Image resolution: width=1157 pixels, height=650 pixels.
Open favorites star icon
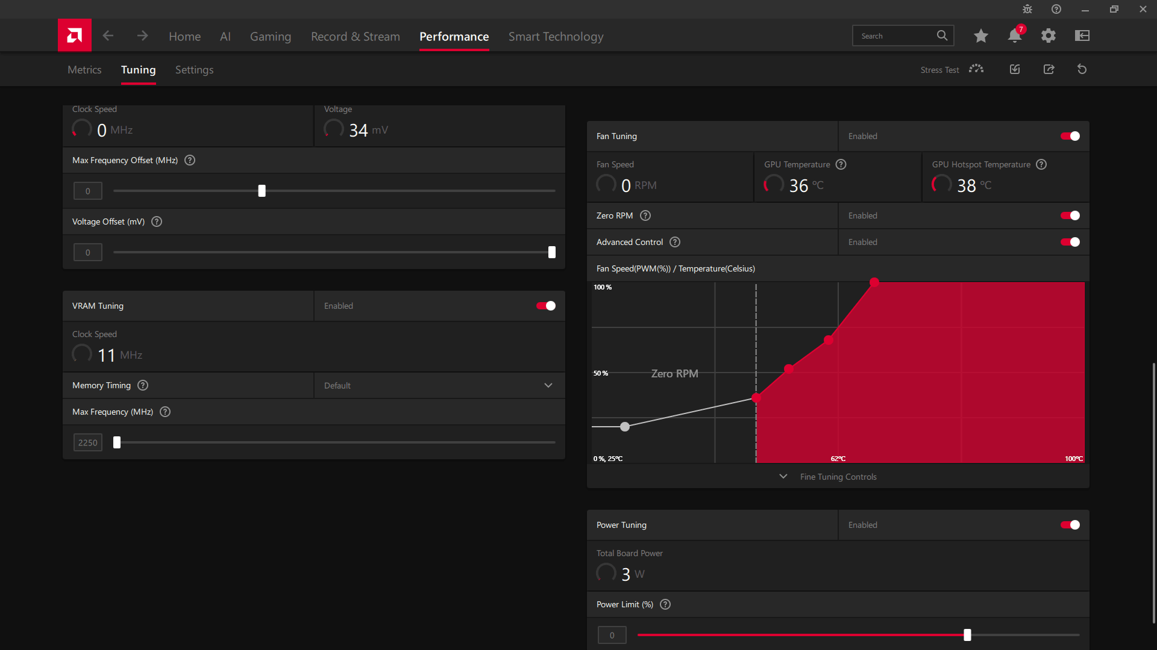(981, 36)
